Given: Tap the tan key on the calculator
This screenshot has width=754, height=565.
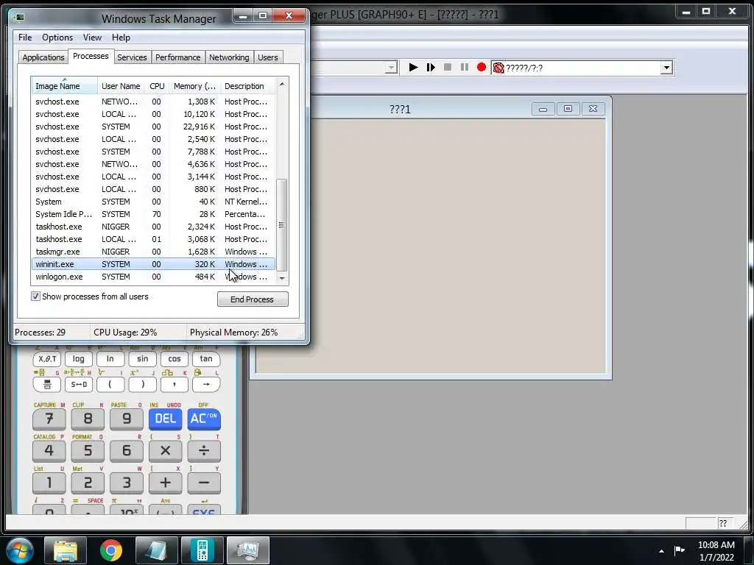Looking at the screenshot, I should [x=206, y=359].
